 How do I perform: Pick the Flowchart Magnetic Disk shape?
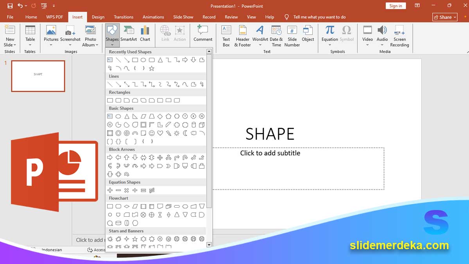(118, 223)
